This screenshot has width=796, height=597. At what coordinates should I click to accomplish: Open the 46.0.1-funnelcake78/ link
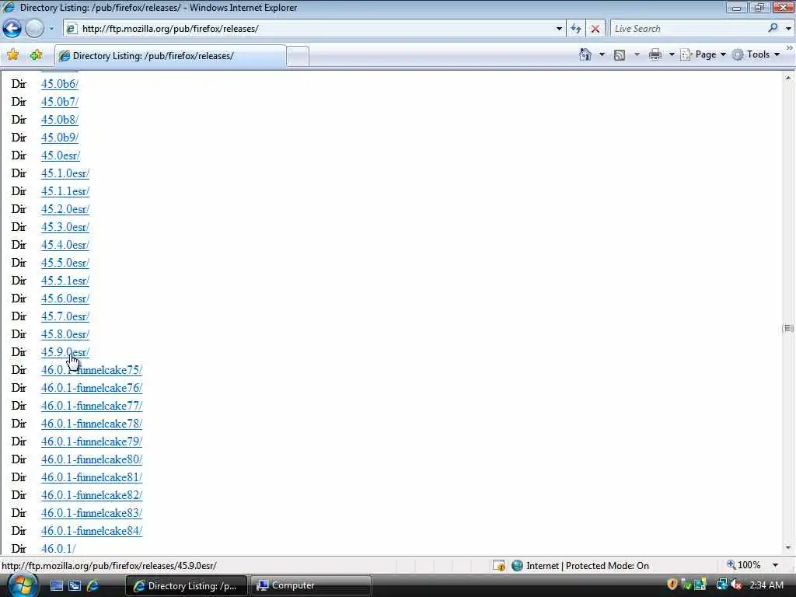tap(92, 424)
